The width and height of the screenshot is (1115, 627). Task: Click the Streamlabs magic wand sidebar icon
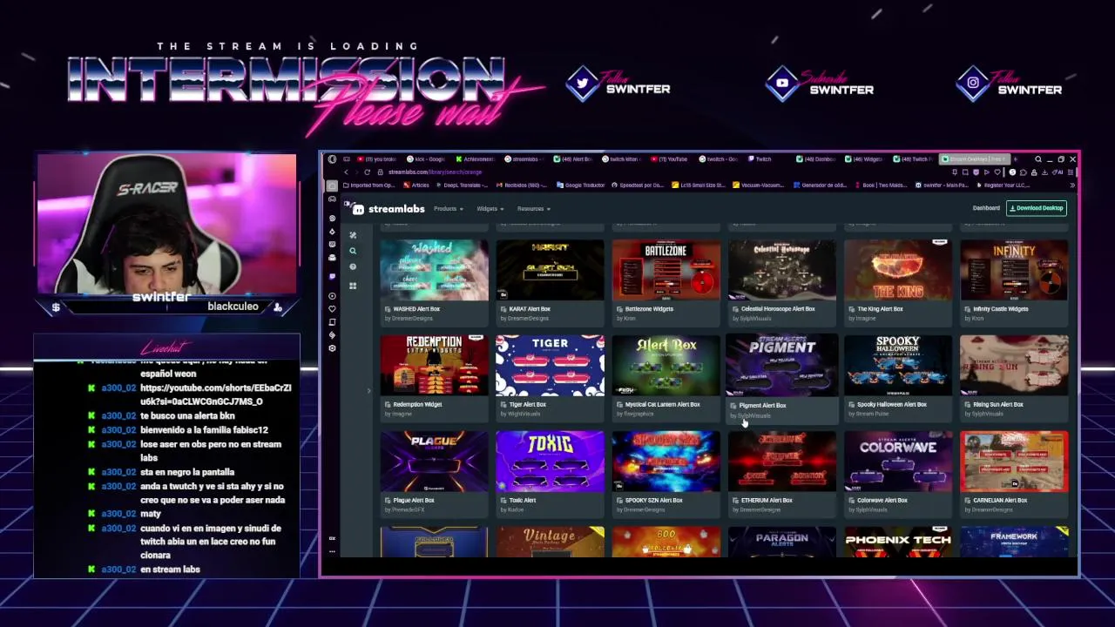click(353, 235)
